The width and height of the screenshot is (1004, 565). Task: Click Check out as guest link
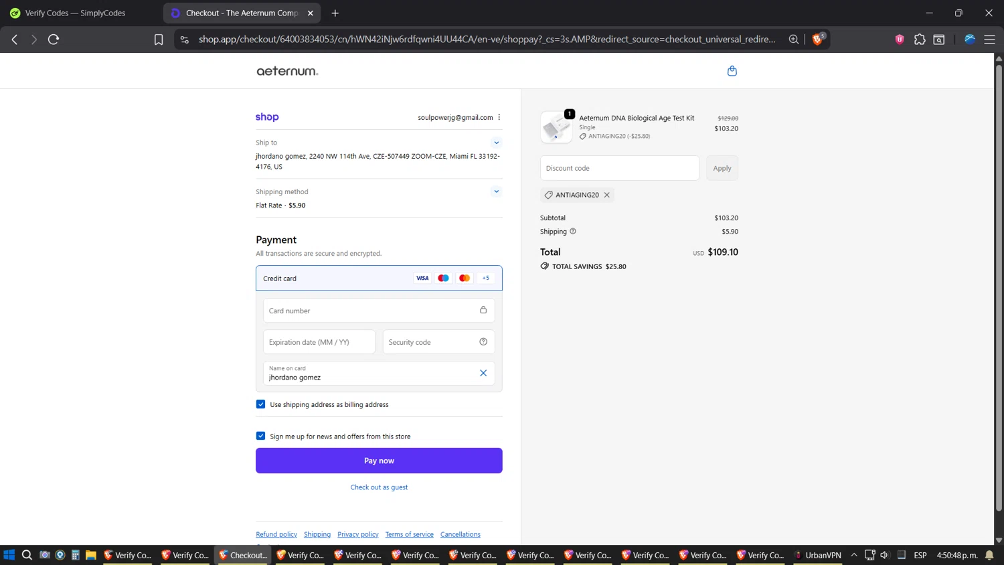coord(379,487)
